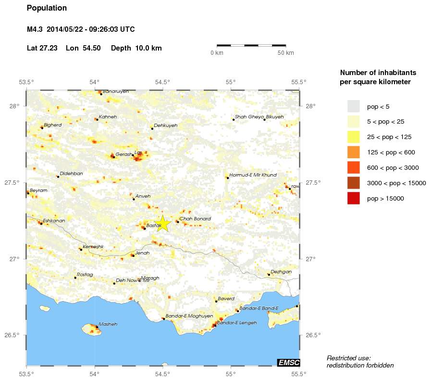Click the 'Dezhgan' label
The width and height of the screenshot is (431, 381).
(x=281, y=272)
